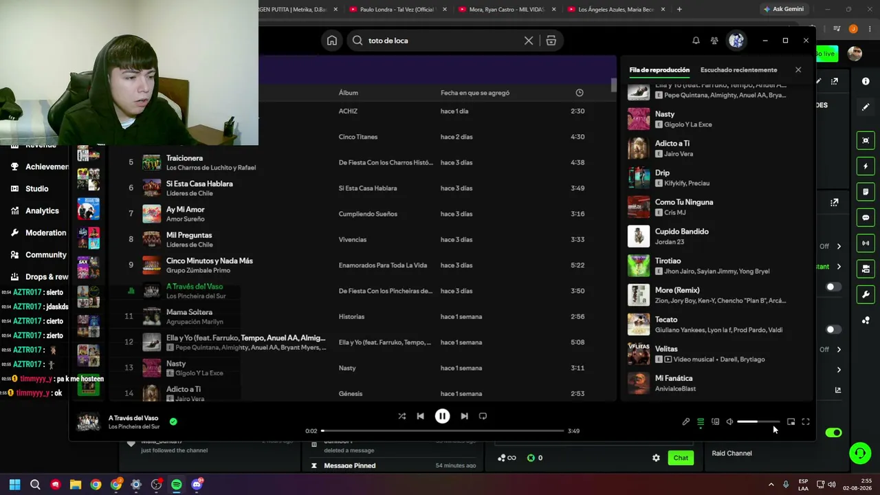
Task: Click Cupido Bandido in the queue
Action: pyautogui.click(x=681, y=232)
